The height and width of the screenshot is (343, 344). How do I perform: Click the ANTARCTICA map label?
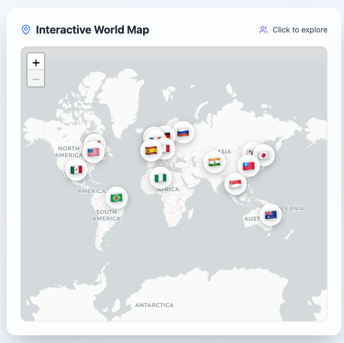coord(154,305)
